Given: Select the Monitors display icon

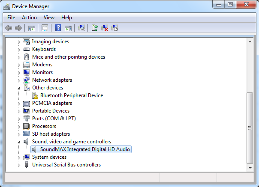Looking at the screenshot, I should [27, 72].
